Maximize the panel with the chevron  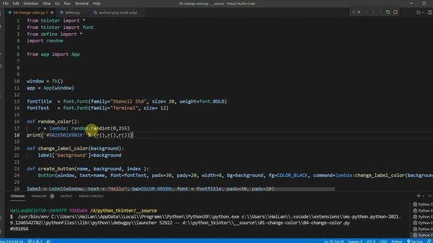(x=430, y=196)
